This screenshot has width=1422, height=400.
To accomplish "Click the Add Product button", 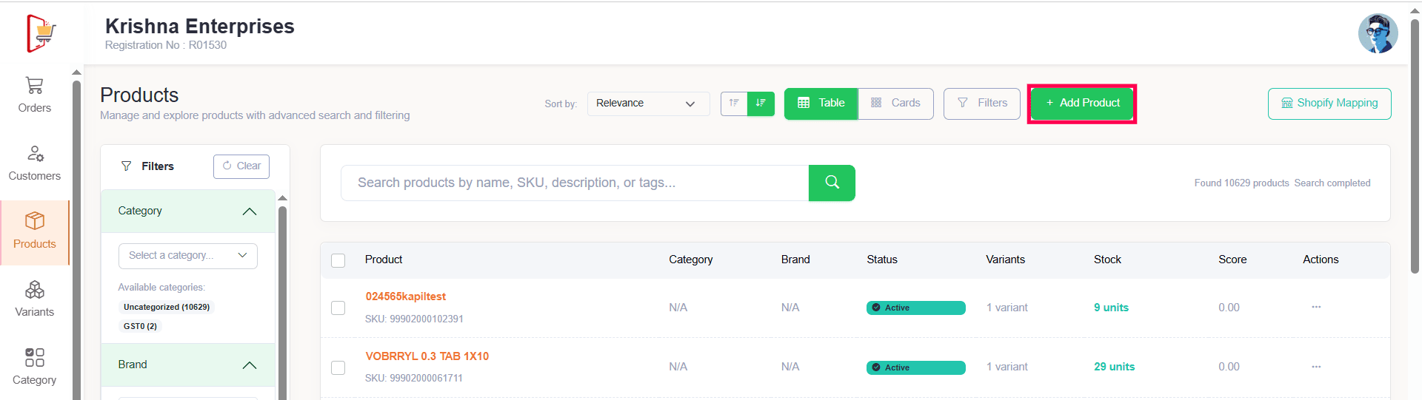I will coord(1081,104).
